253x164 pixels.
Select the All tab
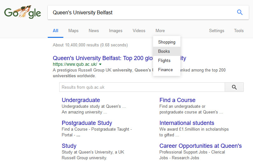coord(55,31)
